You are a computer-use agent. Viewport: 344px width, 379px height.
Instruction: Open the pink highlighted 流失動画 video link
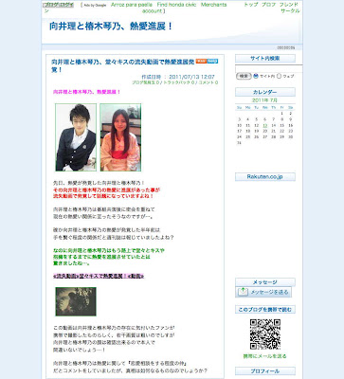[x=99, y=276]
